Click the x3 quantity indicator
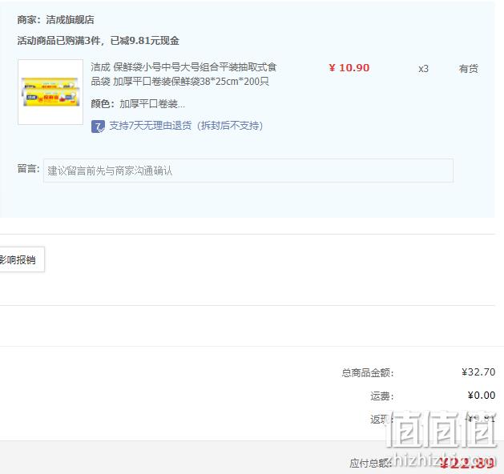 pos(423,69)
